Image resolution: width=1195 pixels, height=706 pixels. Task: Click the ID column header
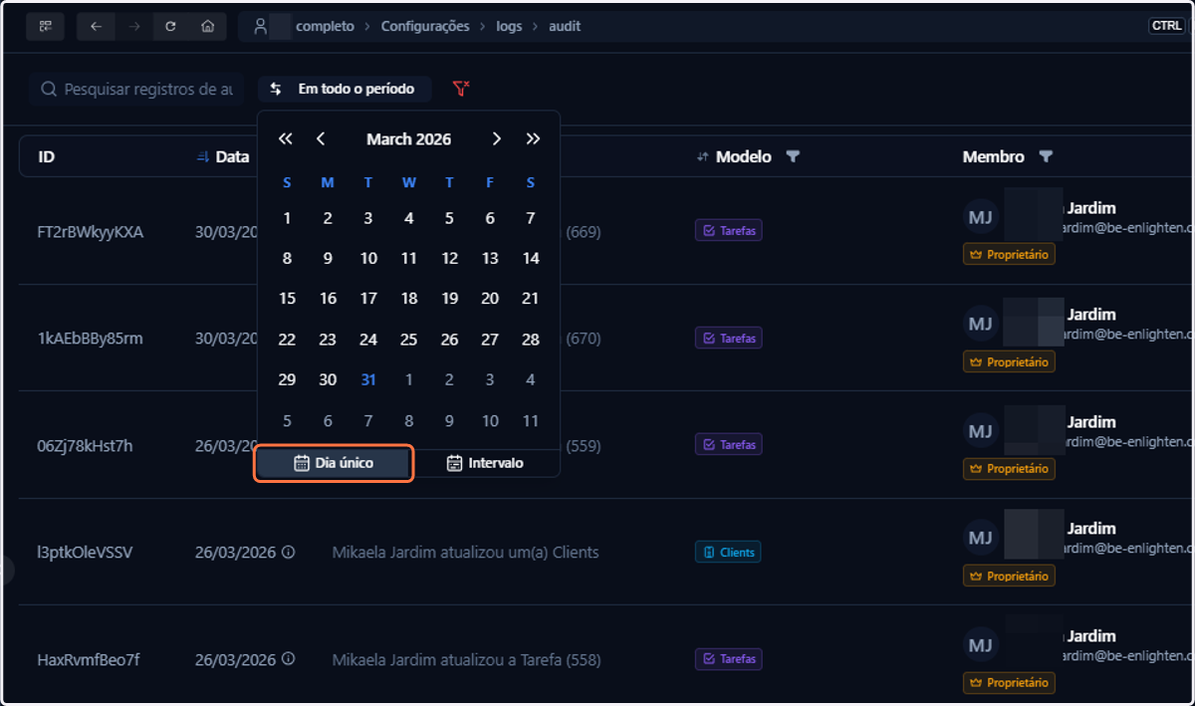[x=46, y=156]
